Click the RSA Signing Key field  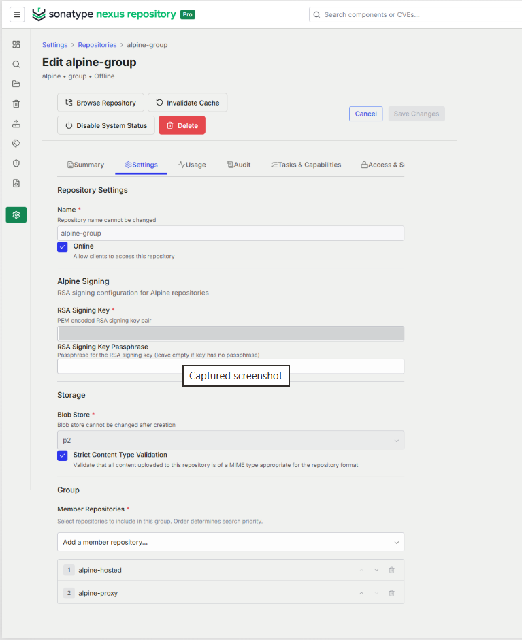pyautogui.click(x=231, y=334)
